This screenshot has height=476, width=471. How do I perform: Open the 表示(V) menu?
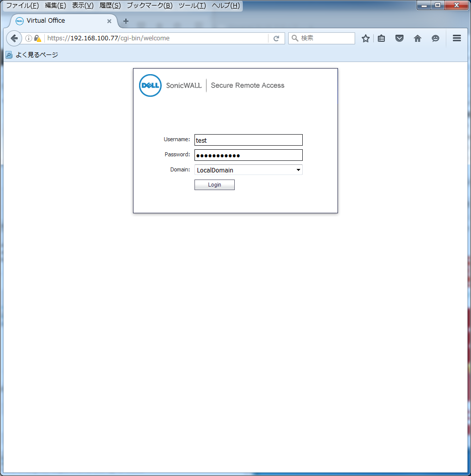(83, 6)
